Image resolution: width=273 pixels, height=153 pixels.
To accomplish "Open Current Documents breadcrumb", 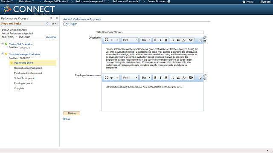I will tap(159, 1).
